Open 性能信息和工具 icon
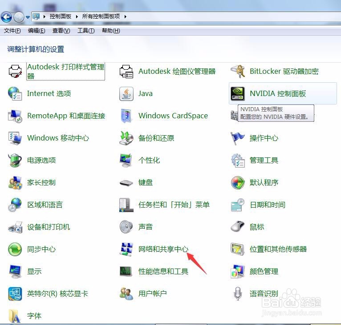The image size is (341, 325). click(x=126, y=271)
